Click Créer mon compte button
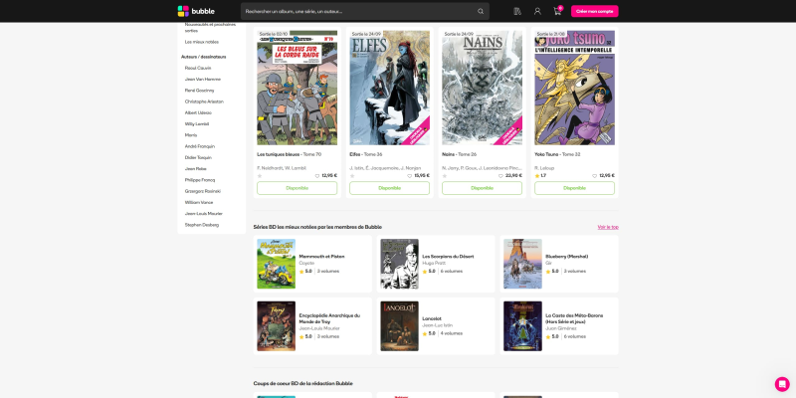796x398 pixels. [594, 11]
